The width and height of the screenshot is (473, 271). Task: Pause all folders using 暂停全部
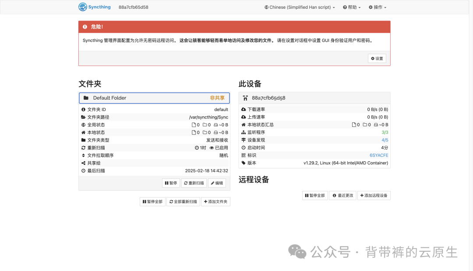pyautogui.click(x=152, y=202)
